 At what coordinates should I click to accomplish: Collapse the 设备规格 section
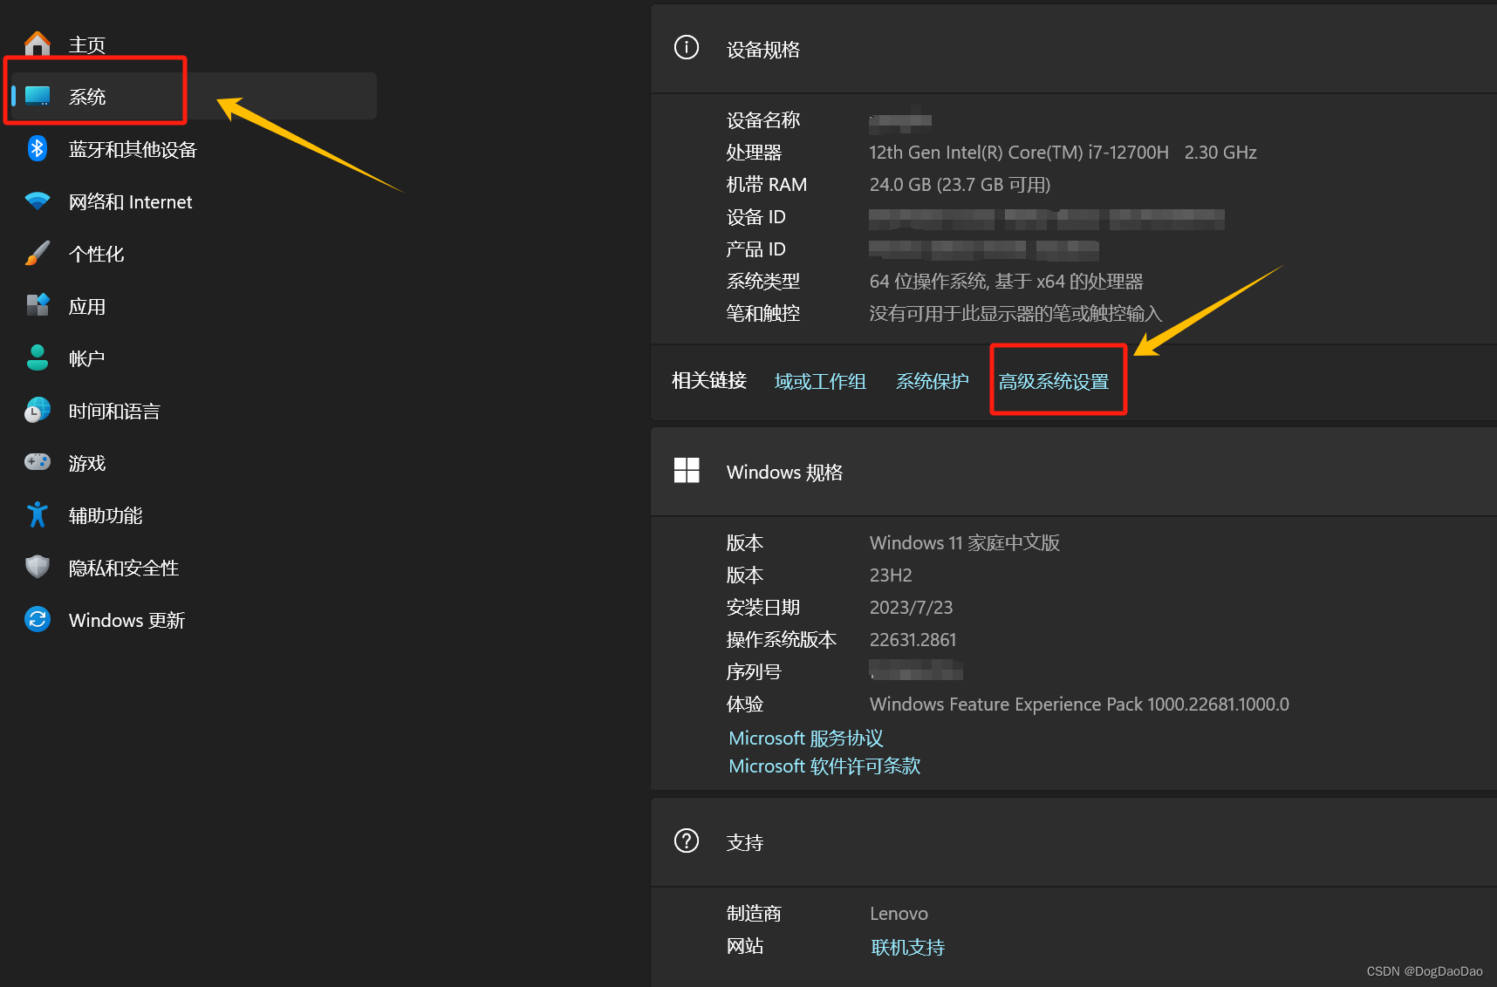pyautogui.click(x=763, y=49)
